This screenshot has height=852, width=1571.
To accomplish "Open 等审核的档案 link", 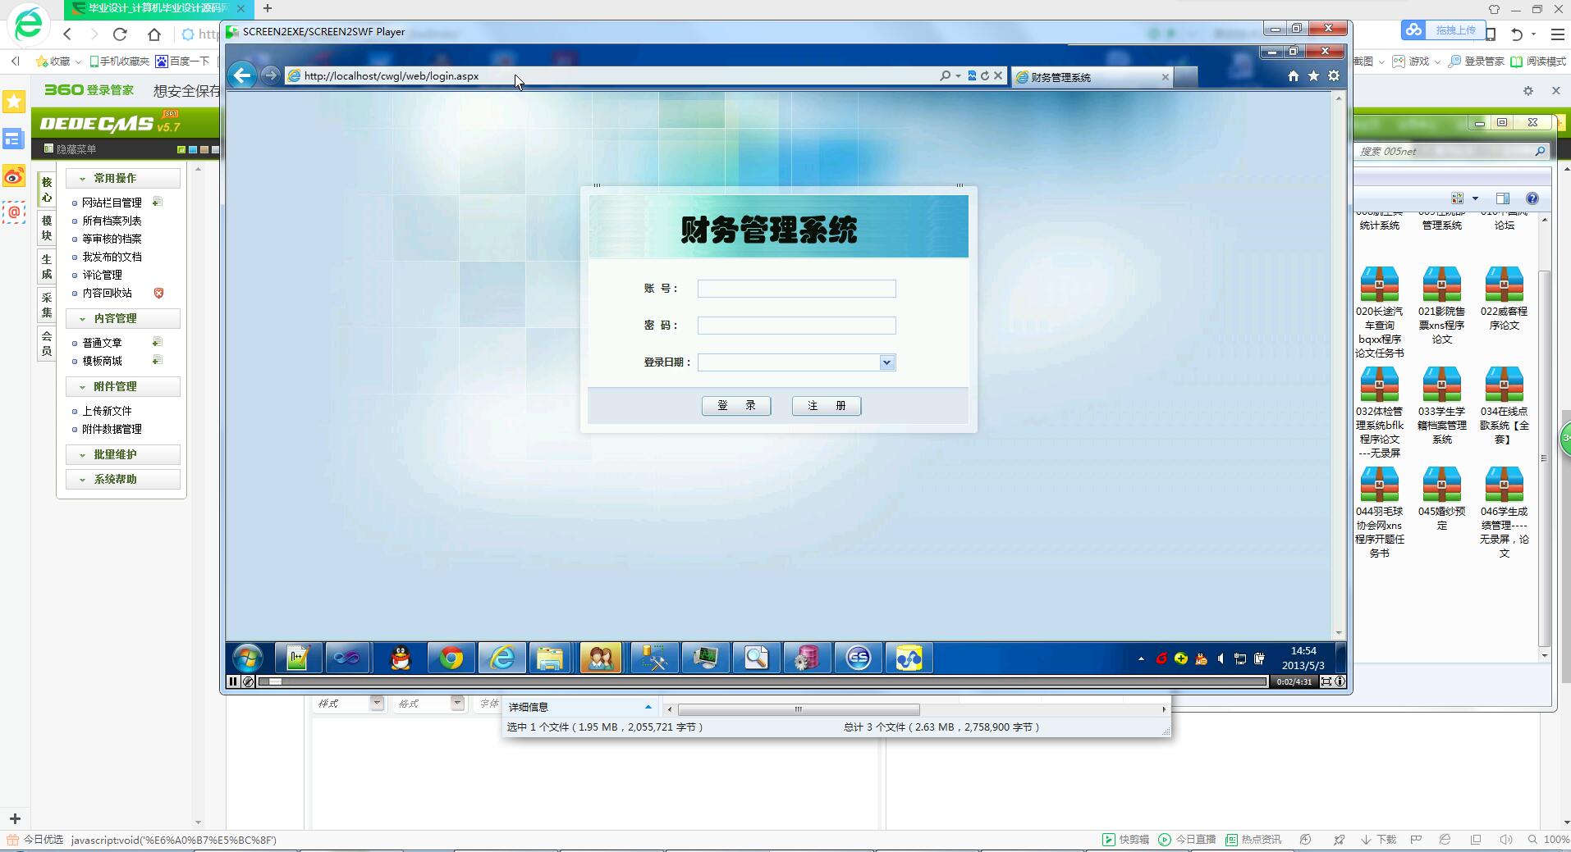I will click(x=112, y=239).
